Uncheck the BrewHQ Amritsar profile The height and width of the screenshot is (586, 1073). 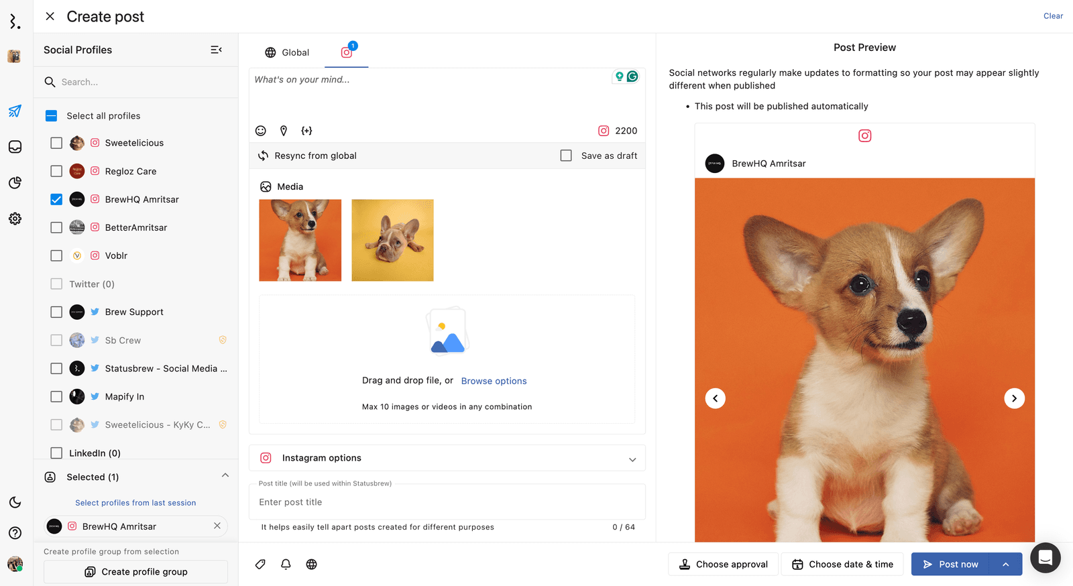click(x=56, y=199)
